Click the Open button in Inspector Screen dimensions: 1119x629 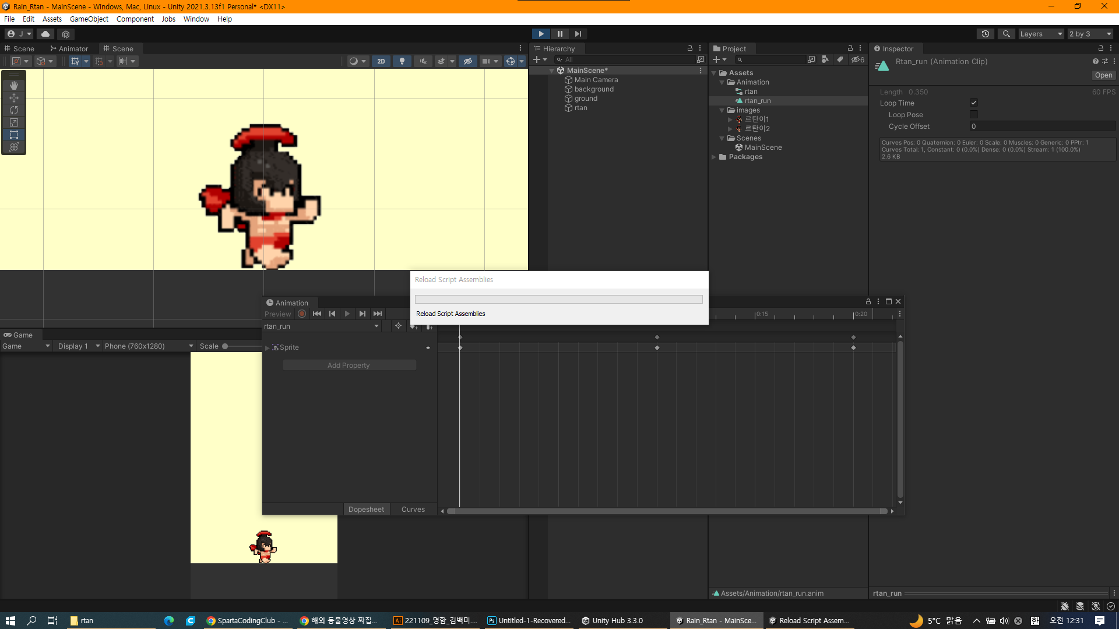coord(1103,75)
